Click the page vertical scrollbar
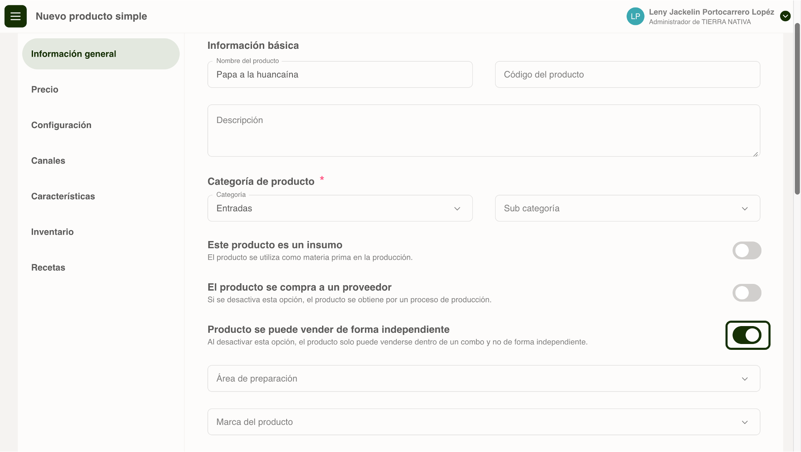801x452 pixels. tap(797, 108)
